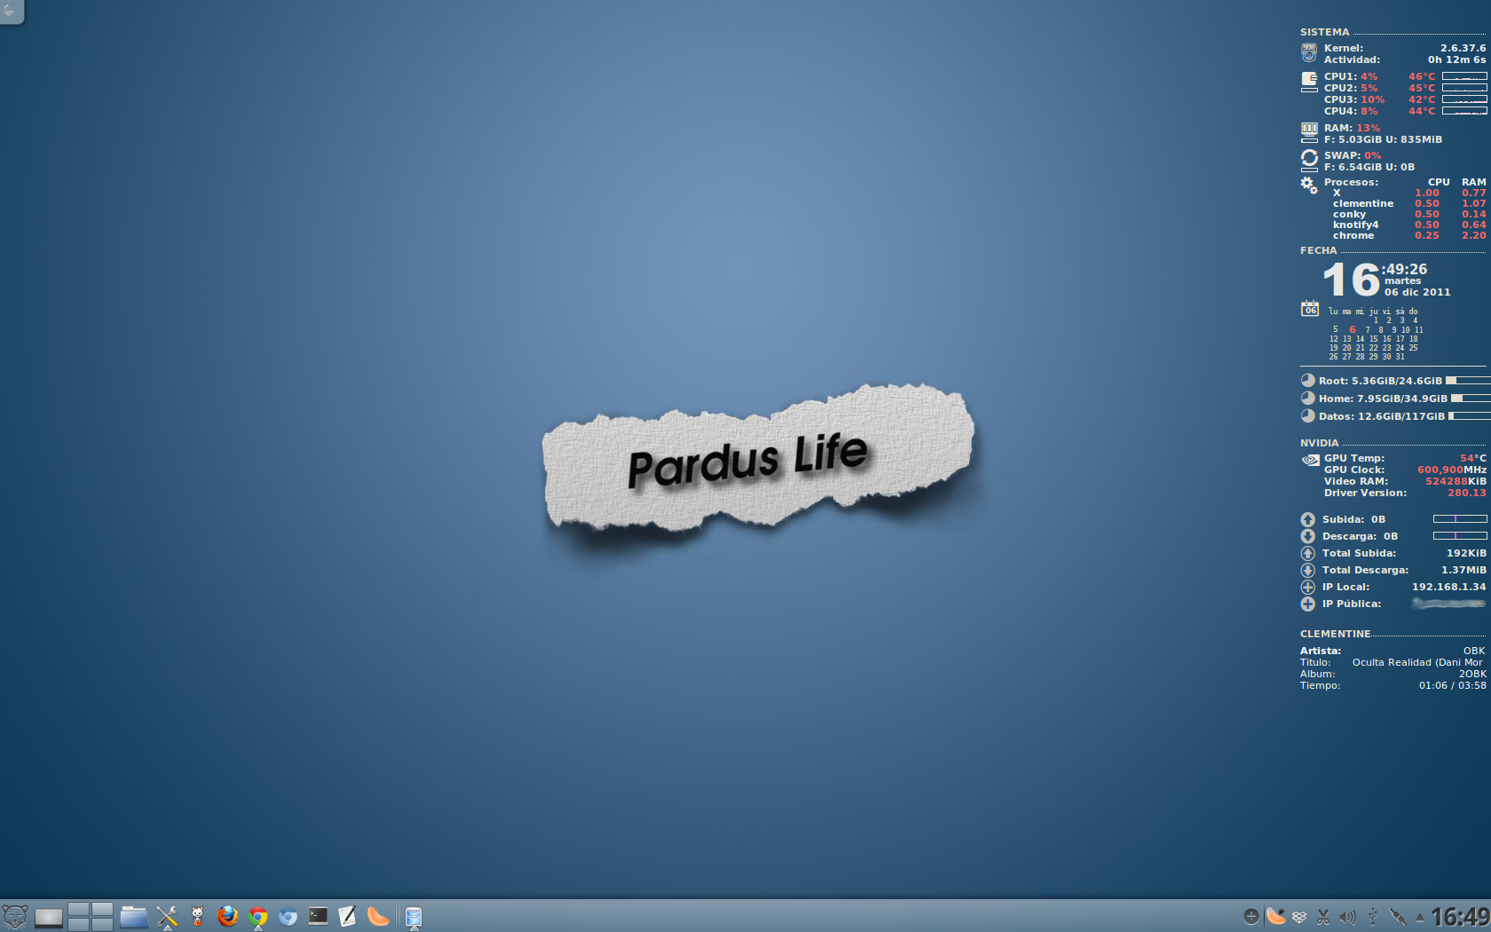Click the 16:49 digital clock in panel

(1460, 917)
